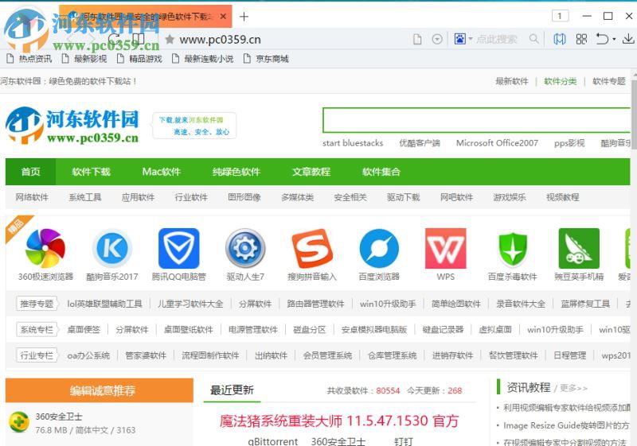Click the 行业专栏 label button
Screen dimensions: 637x446
[x=37, y=355]
